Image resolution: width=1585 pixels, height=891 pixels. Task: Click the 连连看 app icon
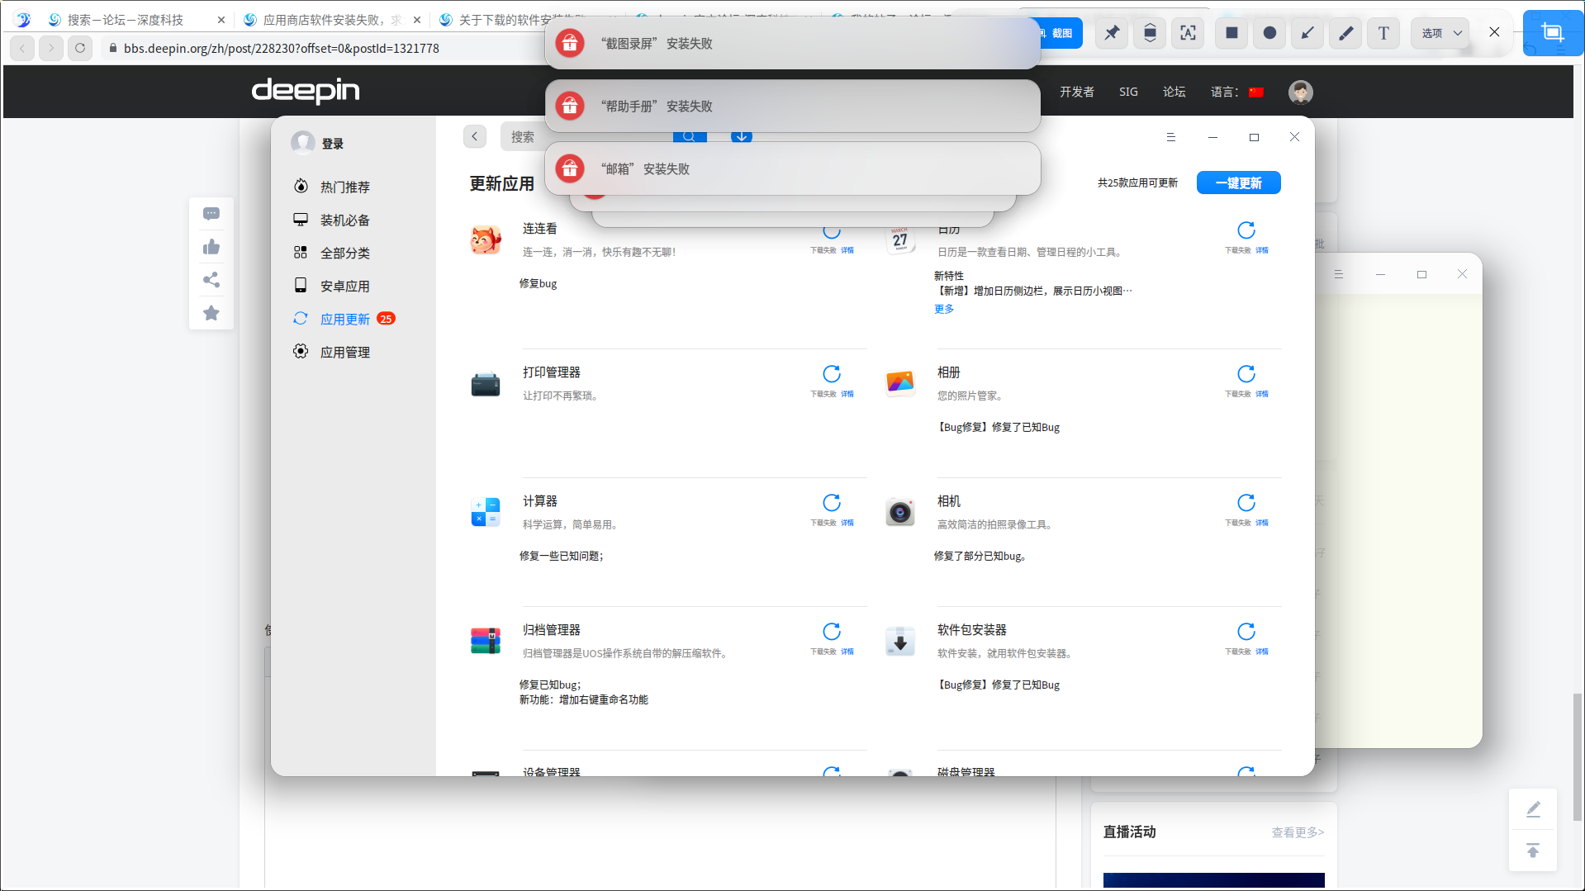click(x=486, y=240)
